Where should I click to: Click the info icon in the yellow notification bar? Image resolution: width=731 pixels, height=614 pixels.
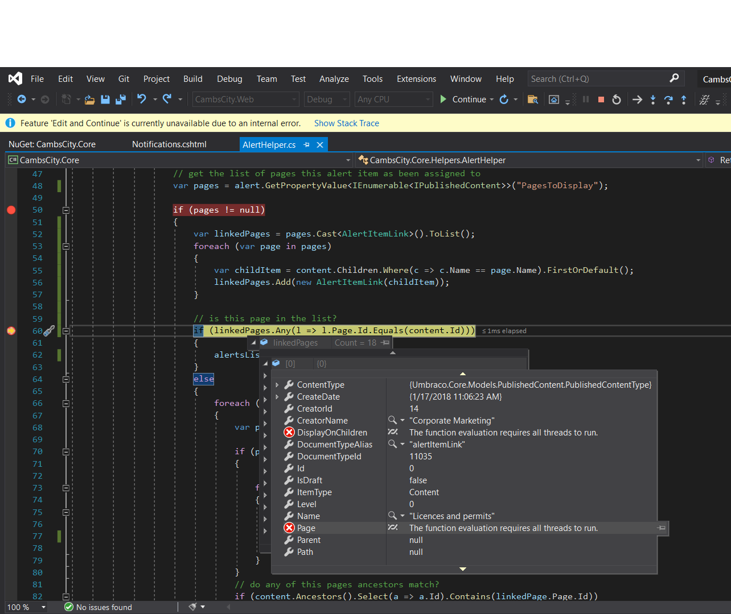10,123
